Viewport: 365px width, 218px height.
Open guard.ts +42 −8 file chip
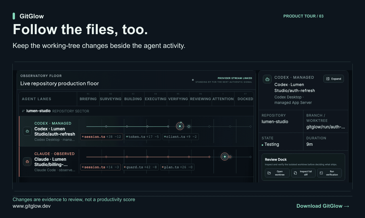click(x=141, y=167)
